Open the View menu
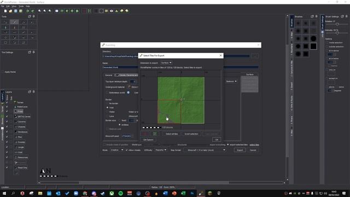The width and height of the screenshot is (350, 197). tap(14, 6)
